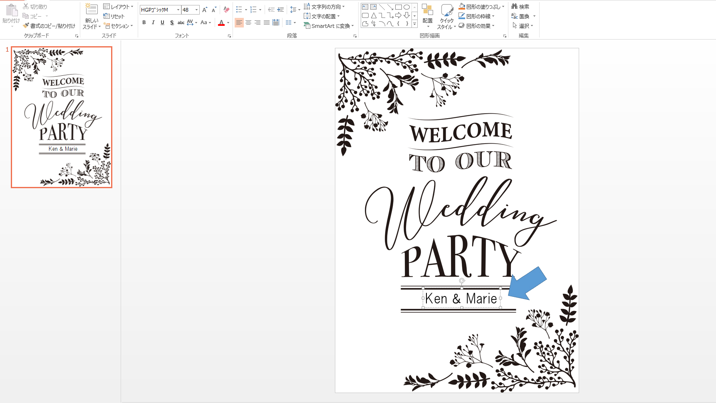Click Find (検索) in editing group
The height and width of the screenshot is (403, 716).
click(520, 7)
